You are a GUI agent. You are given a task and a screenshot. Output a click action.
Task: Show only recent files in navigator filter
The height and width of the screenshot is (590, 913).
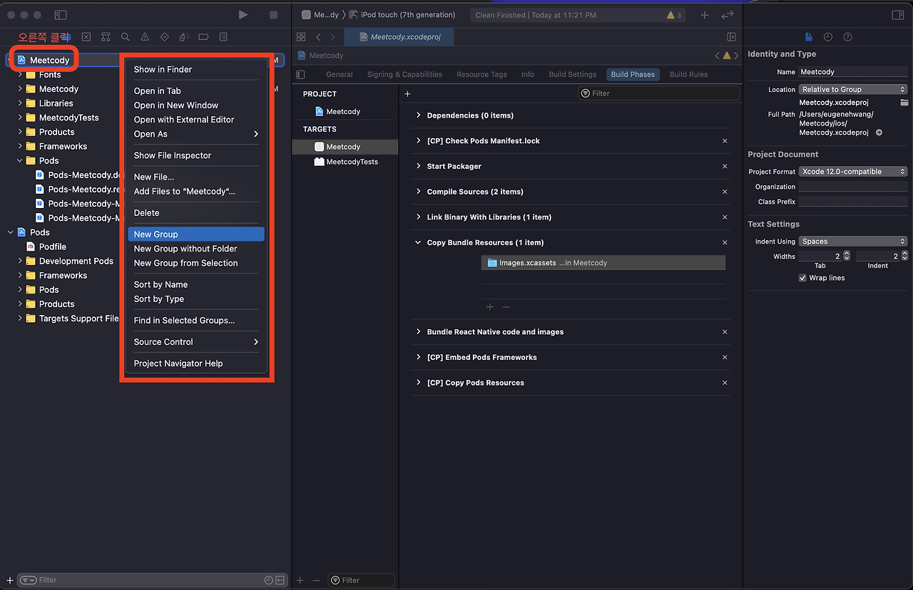268,580
